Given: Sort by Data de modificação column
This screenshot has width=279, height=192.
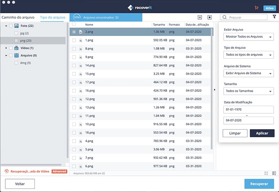Looking at the screenshot, I should click(197, 24).
